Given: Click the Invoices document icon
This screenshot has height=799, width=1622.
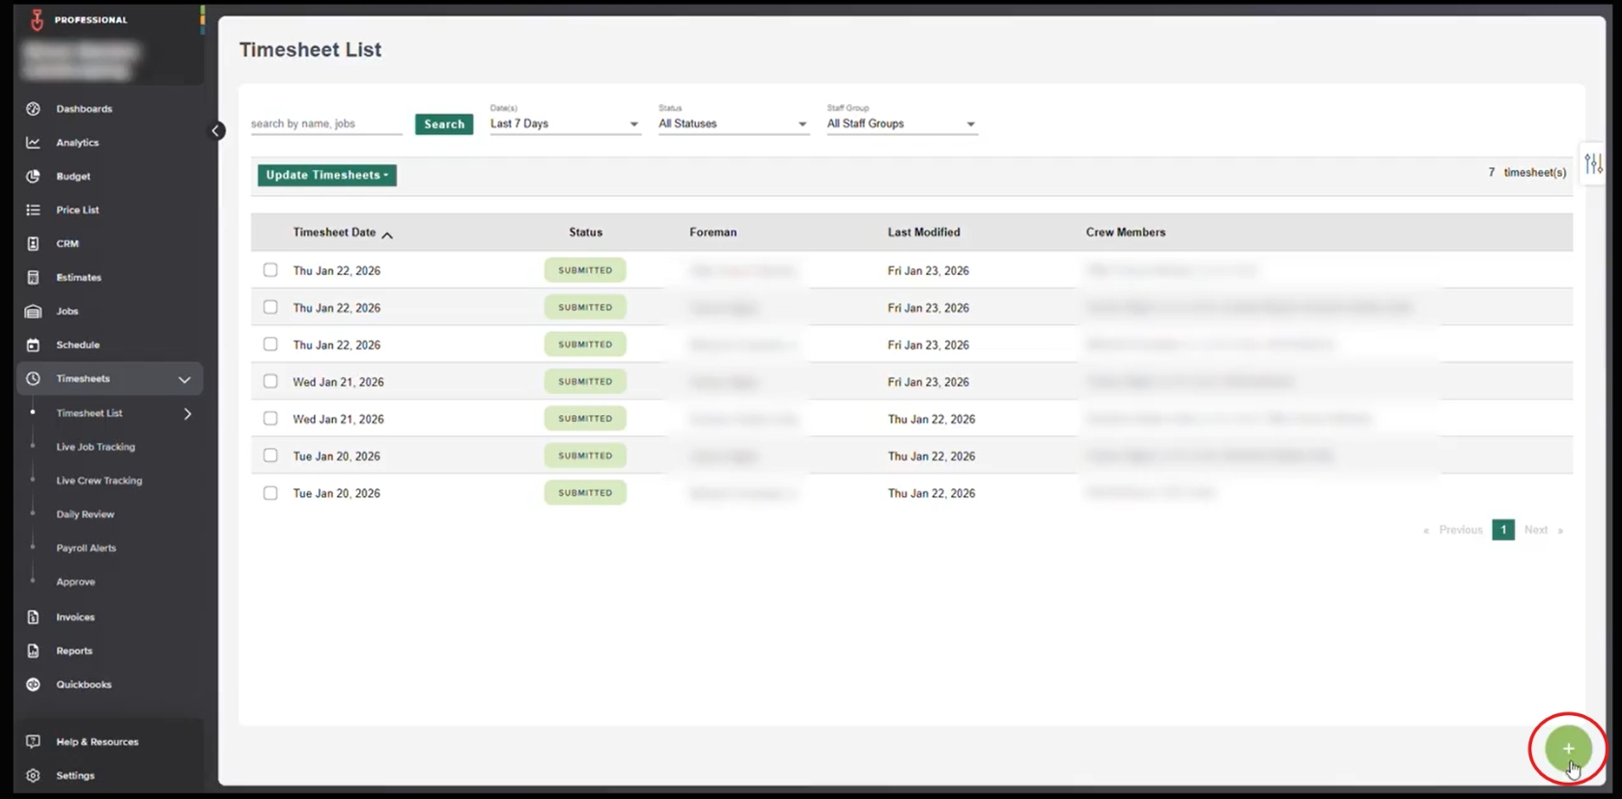Looking at the screenshot, I should click(33, 618).
